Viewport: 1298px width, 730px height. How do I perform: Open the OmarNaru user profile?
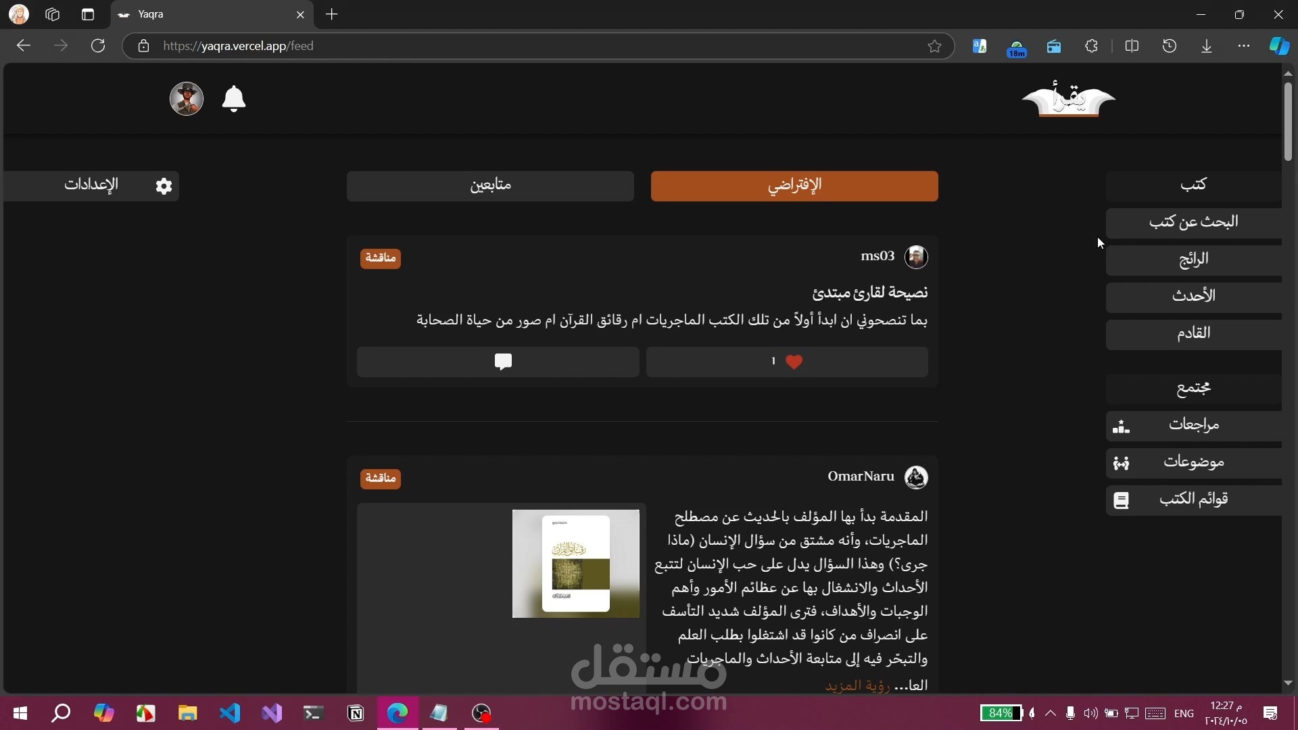pos(861,477)
